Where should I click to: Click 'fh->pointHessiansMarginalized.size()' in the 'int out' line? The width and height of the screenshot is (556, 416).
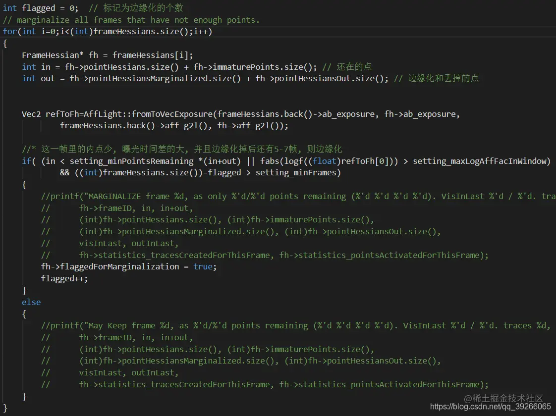pyautogui.click(x=155, y=78)
